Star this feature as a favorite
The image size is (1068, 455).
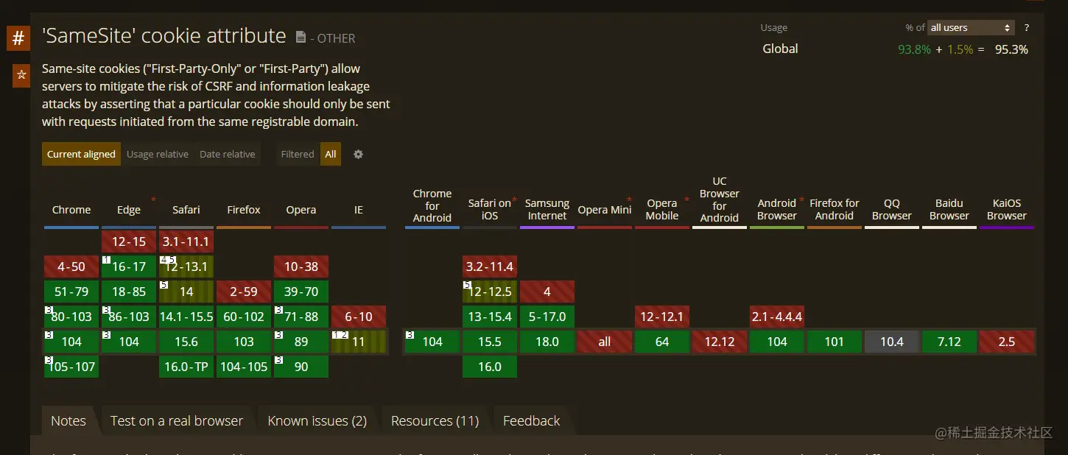click(x=21, y=74)
